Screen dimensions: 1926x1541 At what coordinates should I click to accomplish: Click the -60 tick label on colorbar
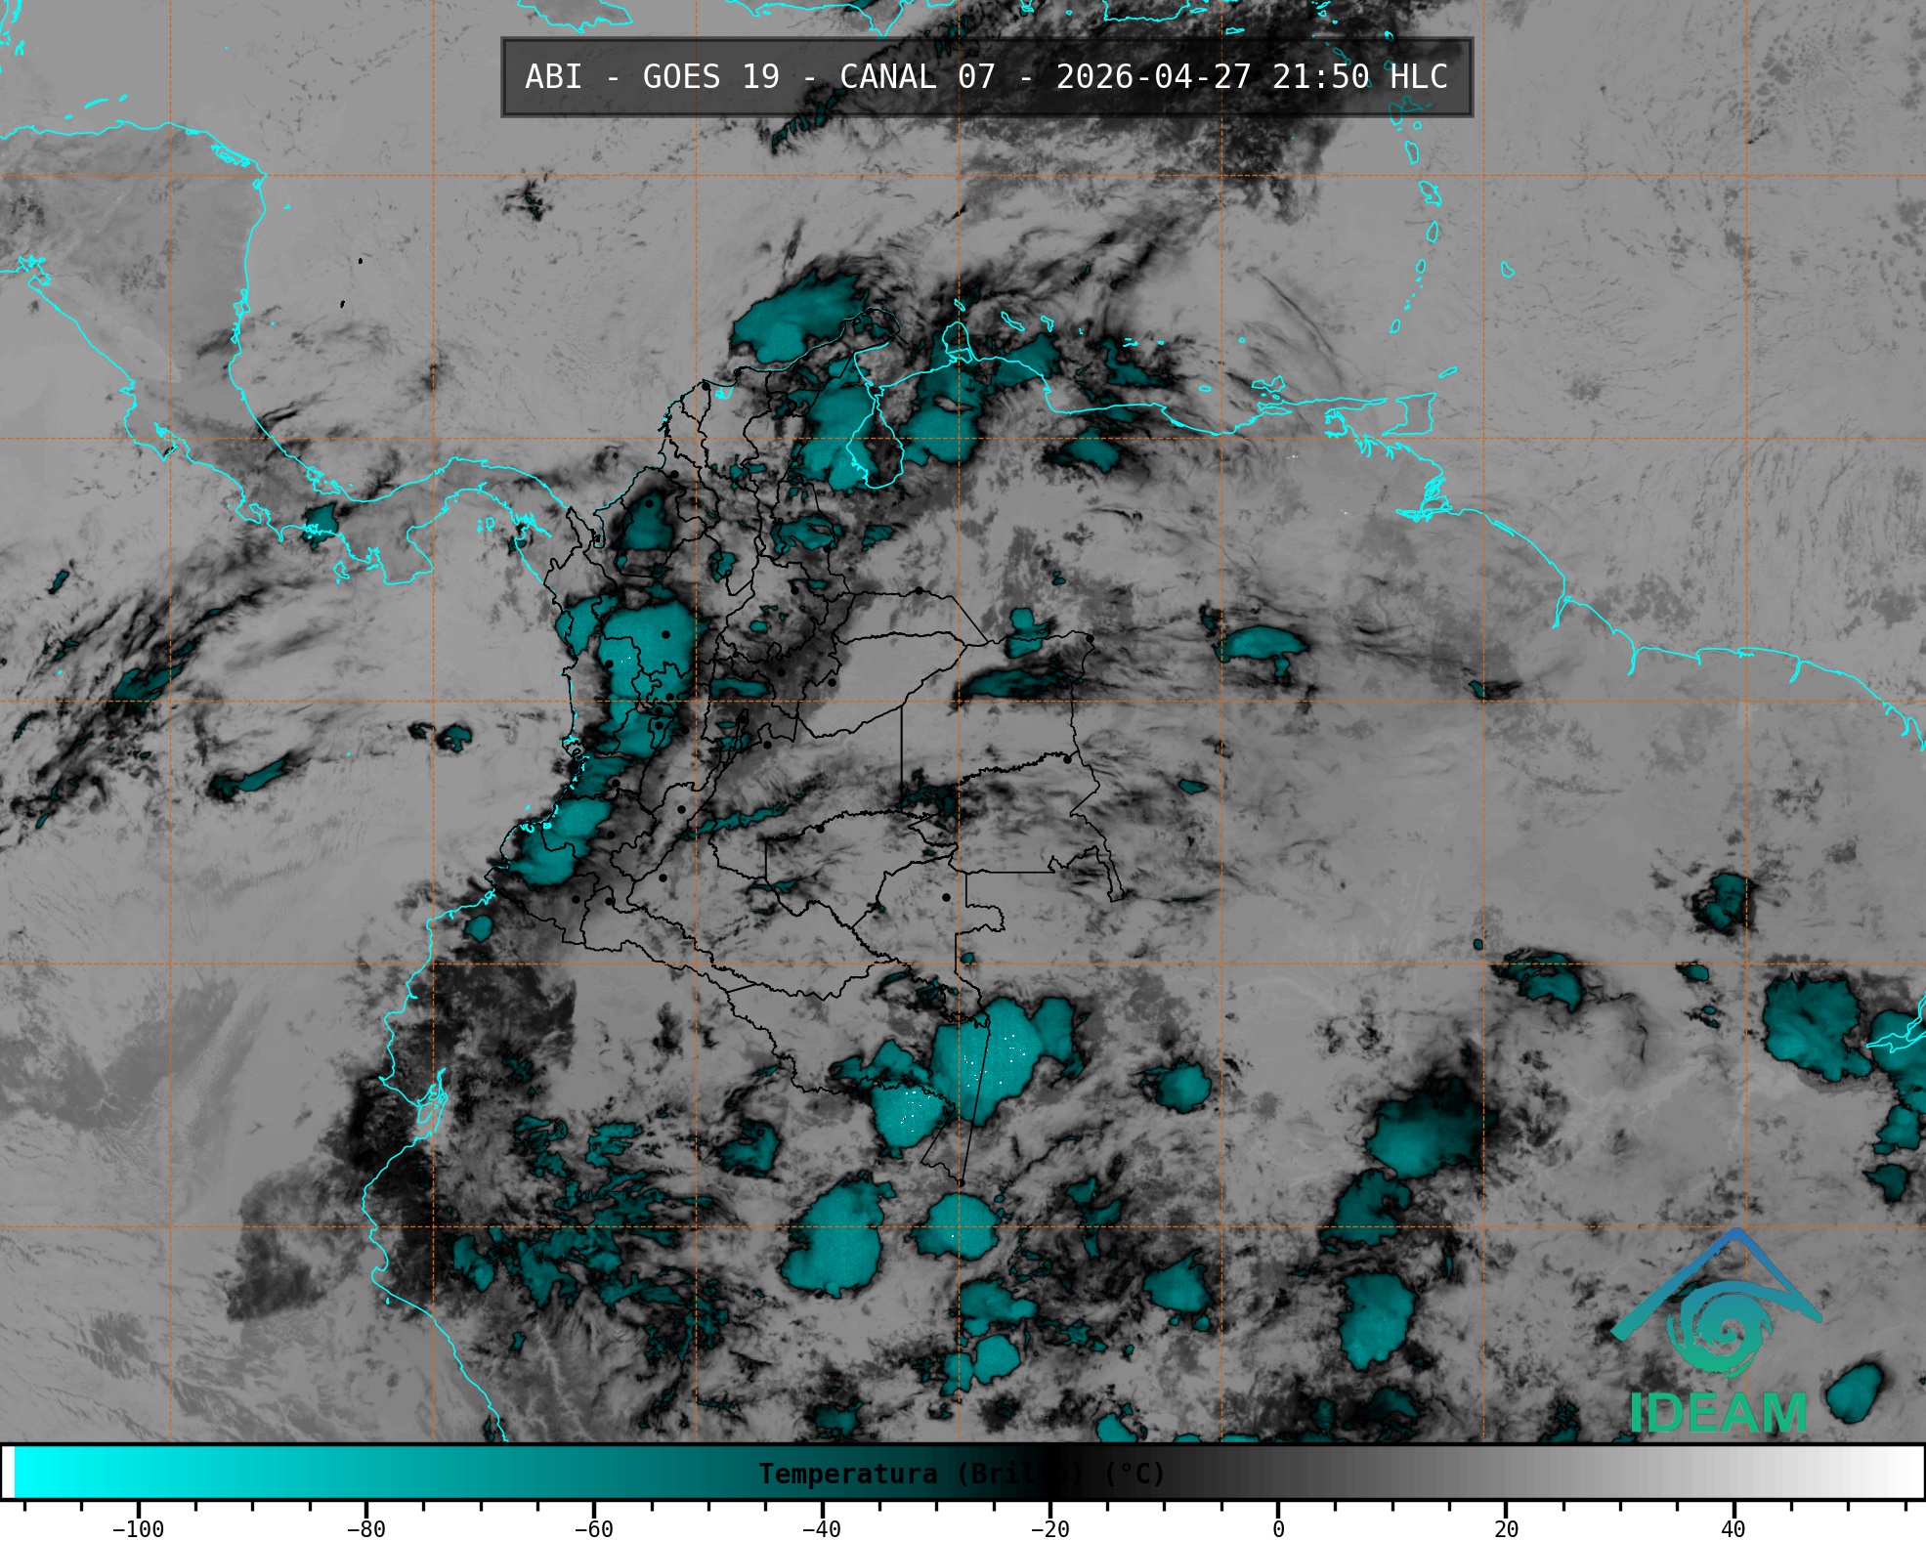(593, 1529)
